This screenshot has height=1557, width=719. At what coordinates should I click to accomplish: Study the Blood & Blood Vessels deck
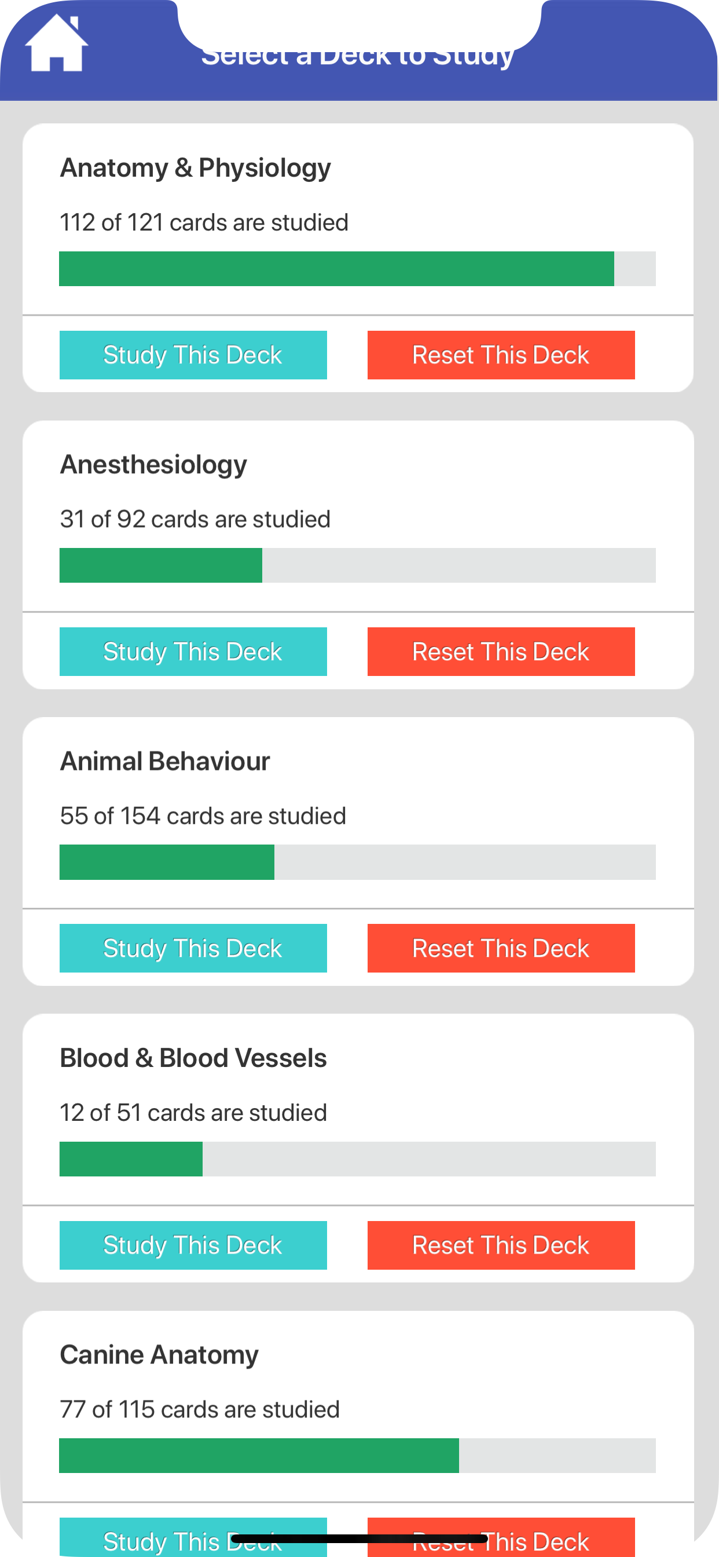coord(193,1245)
